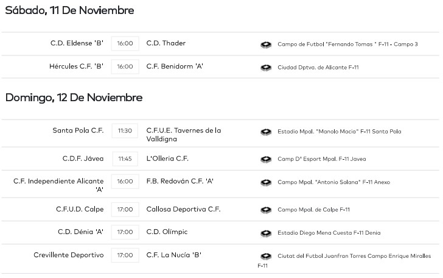This screenshot has height=278, width=443.
Task: Click stadium icon for Estadio Manolo Macia
Action: tap(265, 131)
